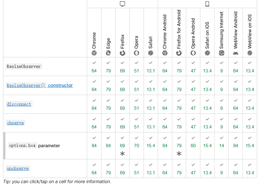The height and width of the screenshot is (184, 264).
Task: Open the disconnect method link
Action: click(x=19, y=104)
